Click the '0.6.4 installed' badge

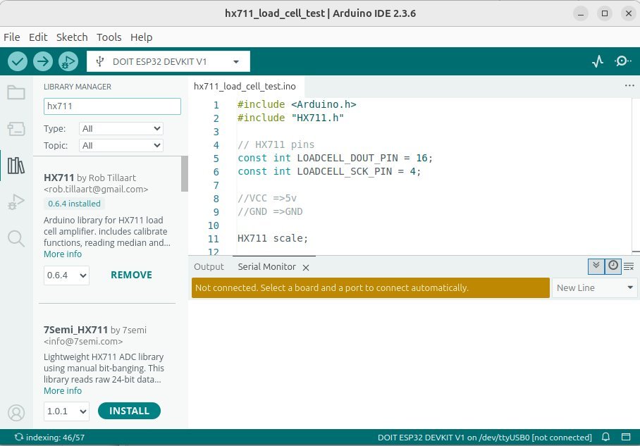click(x=74, y=204)
